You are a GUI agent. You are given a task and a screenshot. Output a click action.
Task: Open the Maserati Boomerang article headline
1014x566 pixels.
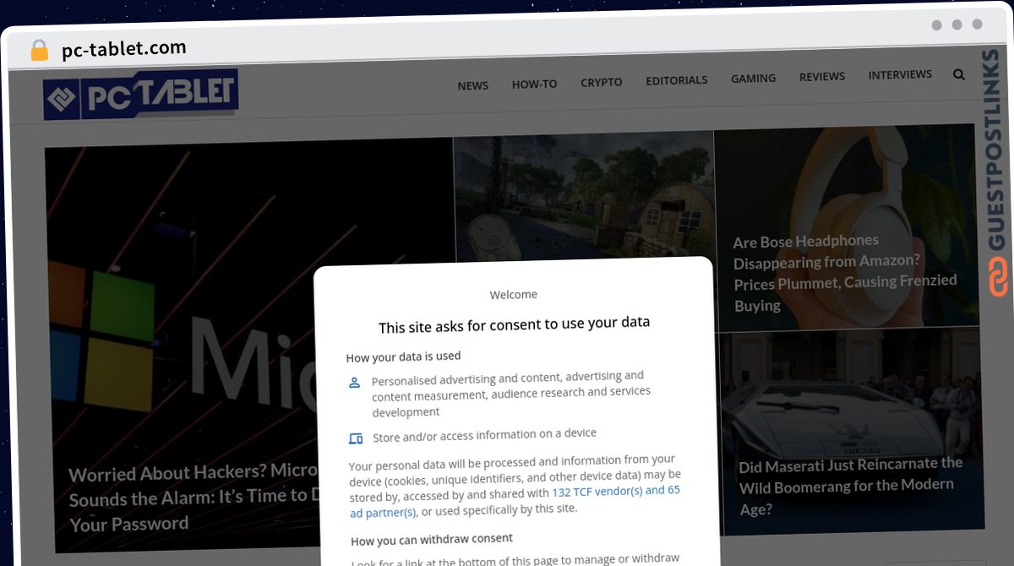[x=851, y=487]
